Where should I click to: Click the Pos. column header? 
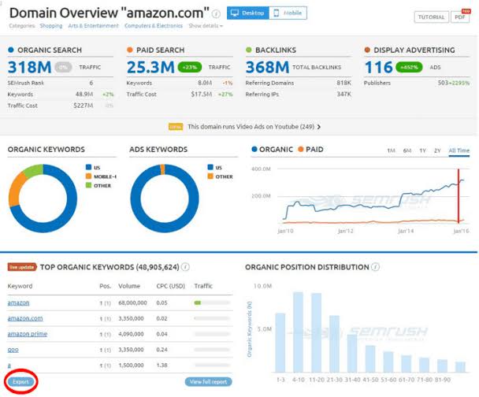105,286
